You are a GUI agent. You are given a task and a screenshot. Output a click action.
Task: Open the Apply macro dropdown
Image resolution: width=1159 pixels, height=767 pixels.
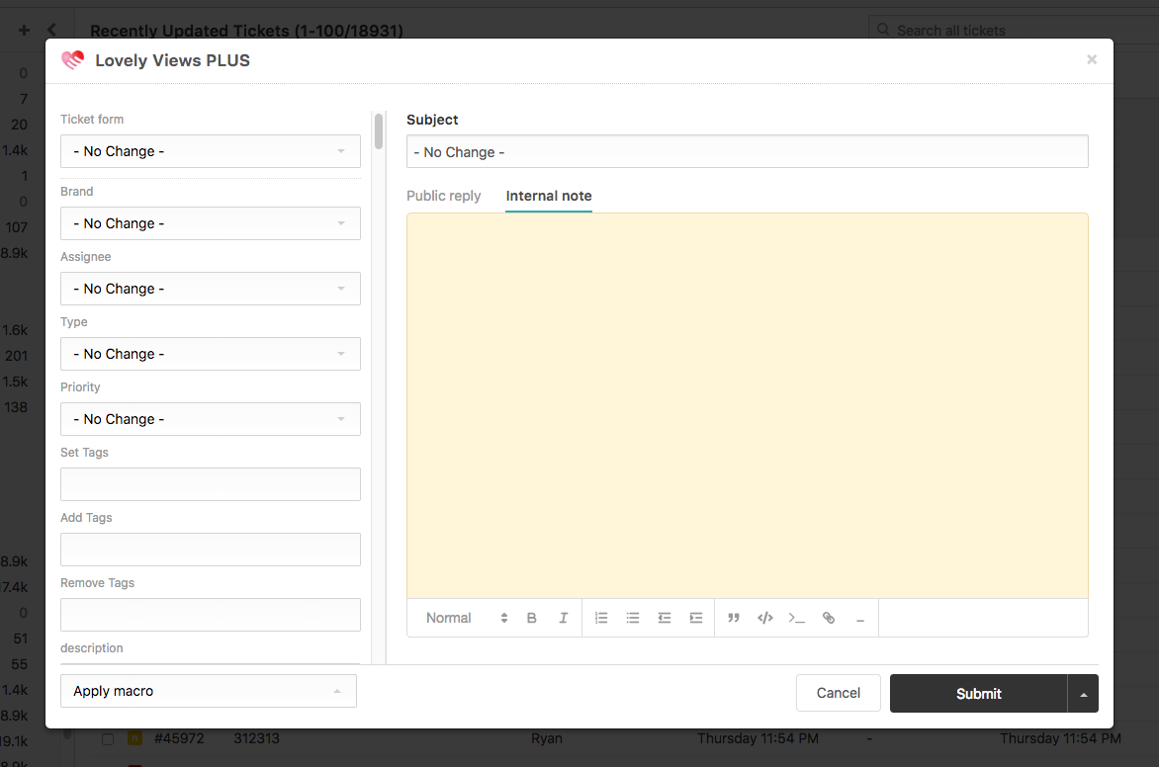pos(209,691)
